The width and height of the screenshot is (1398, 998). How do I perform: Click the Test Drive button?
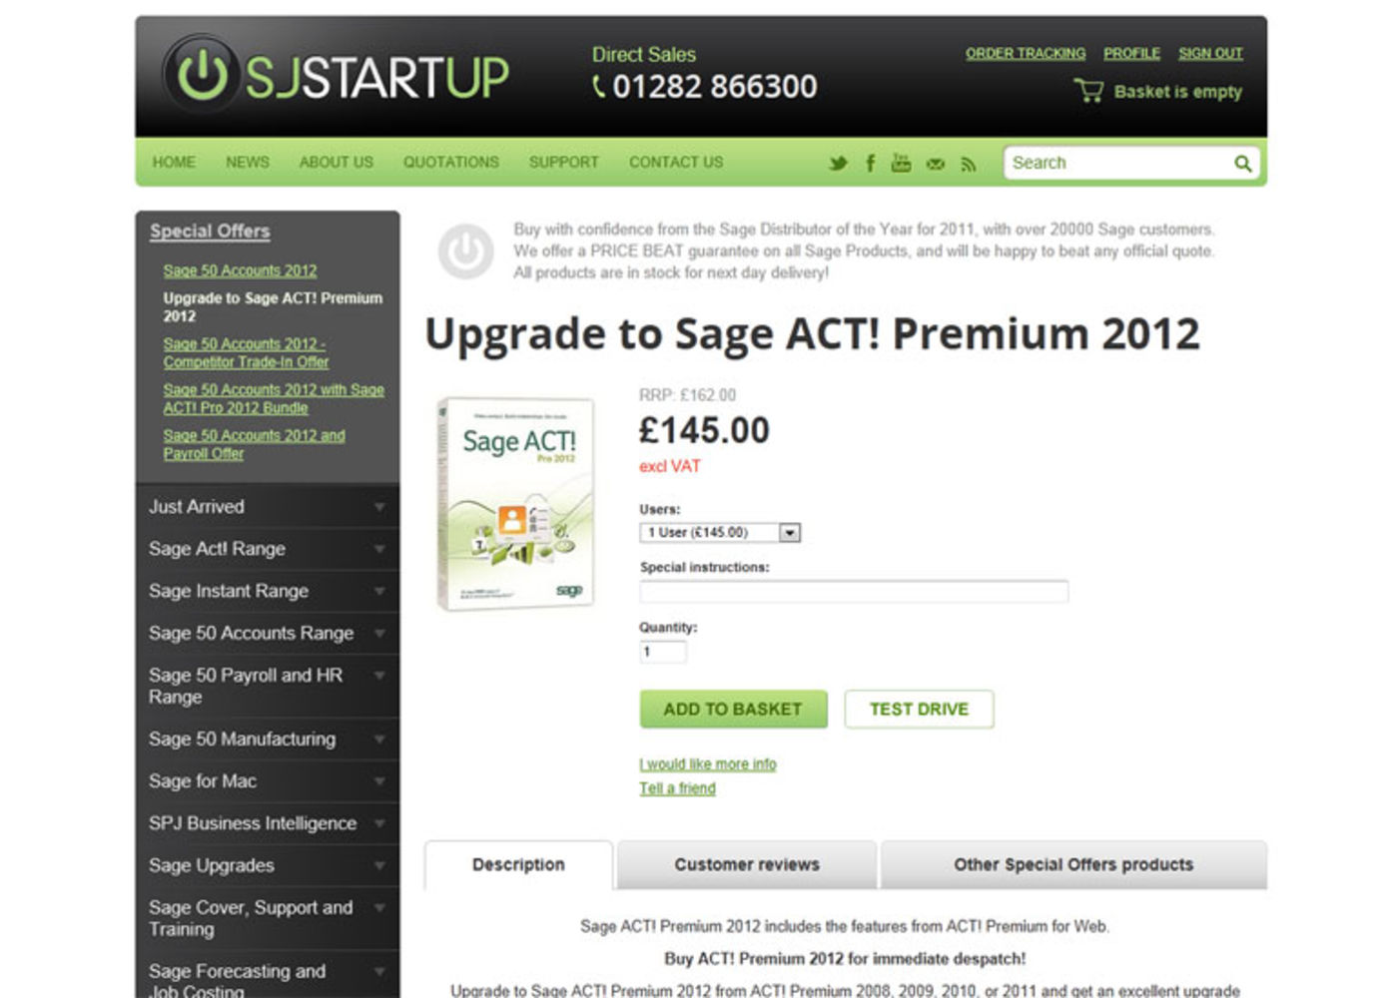coord(919,709)
